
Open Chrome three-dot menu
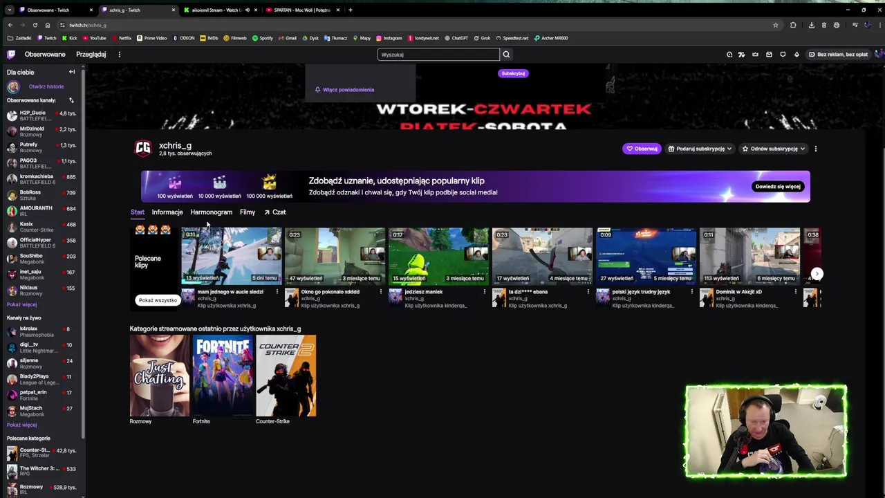point(879,25)
